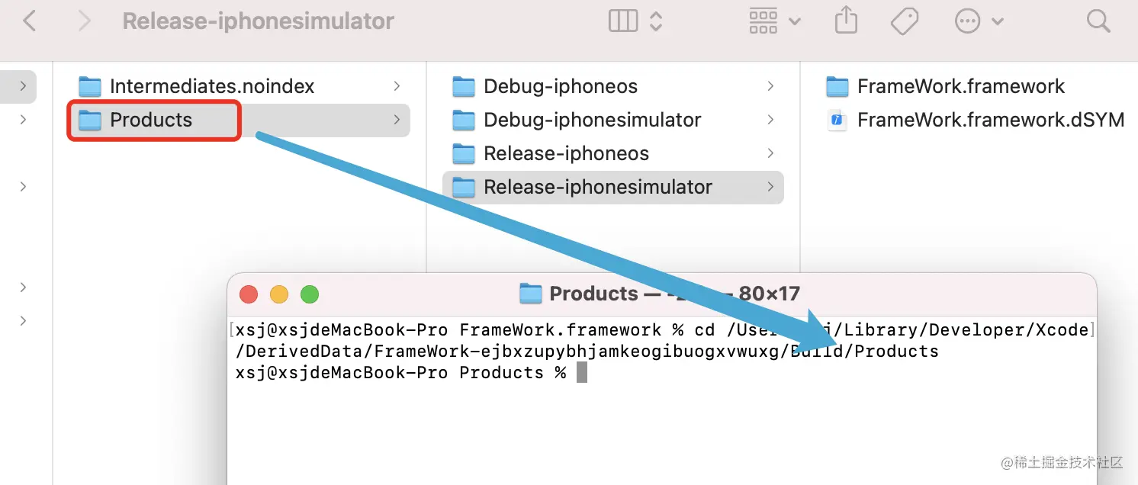Click the green zoom button of Terminal
Viewport: 1138px width, 485px height.
(x=309, y=294)
